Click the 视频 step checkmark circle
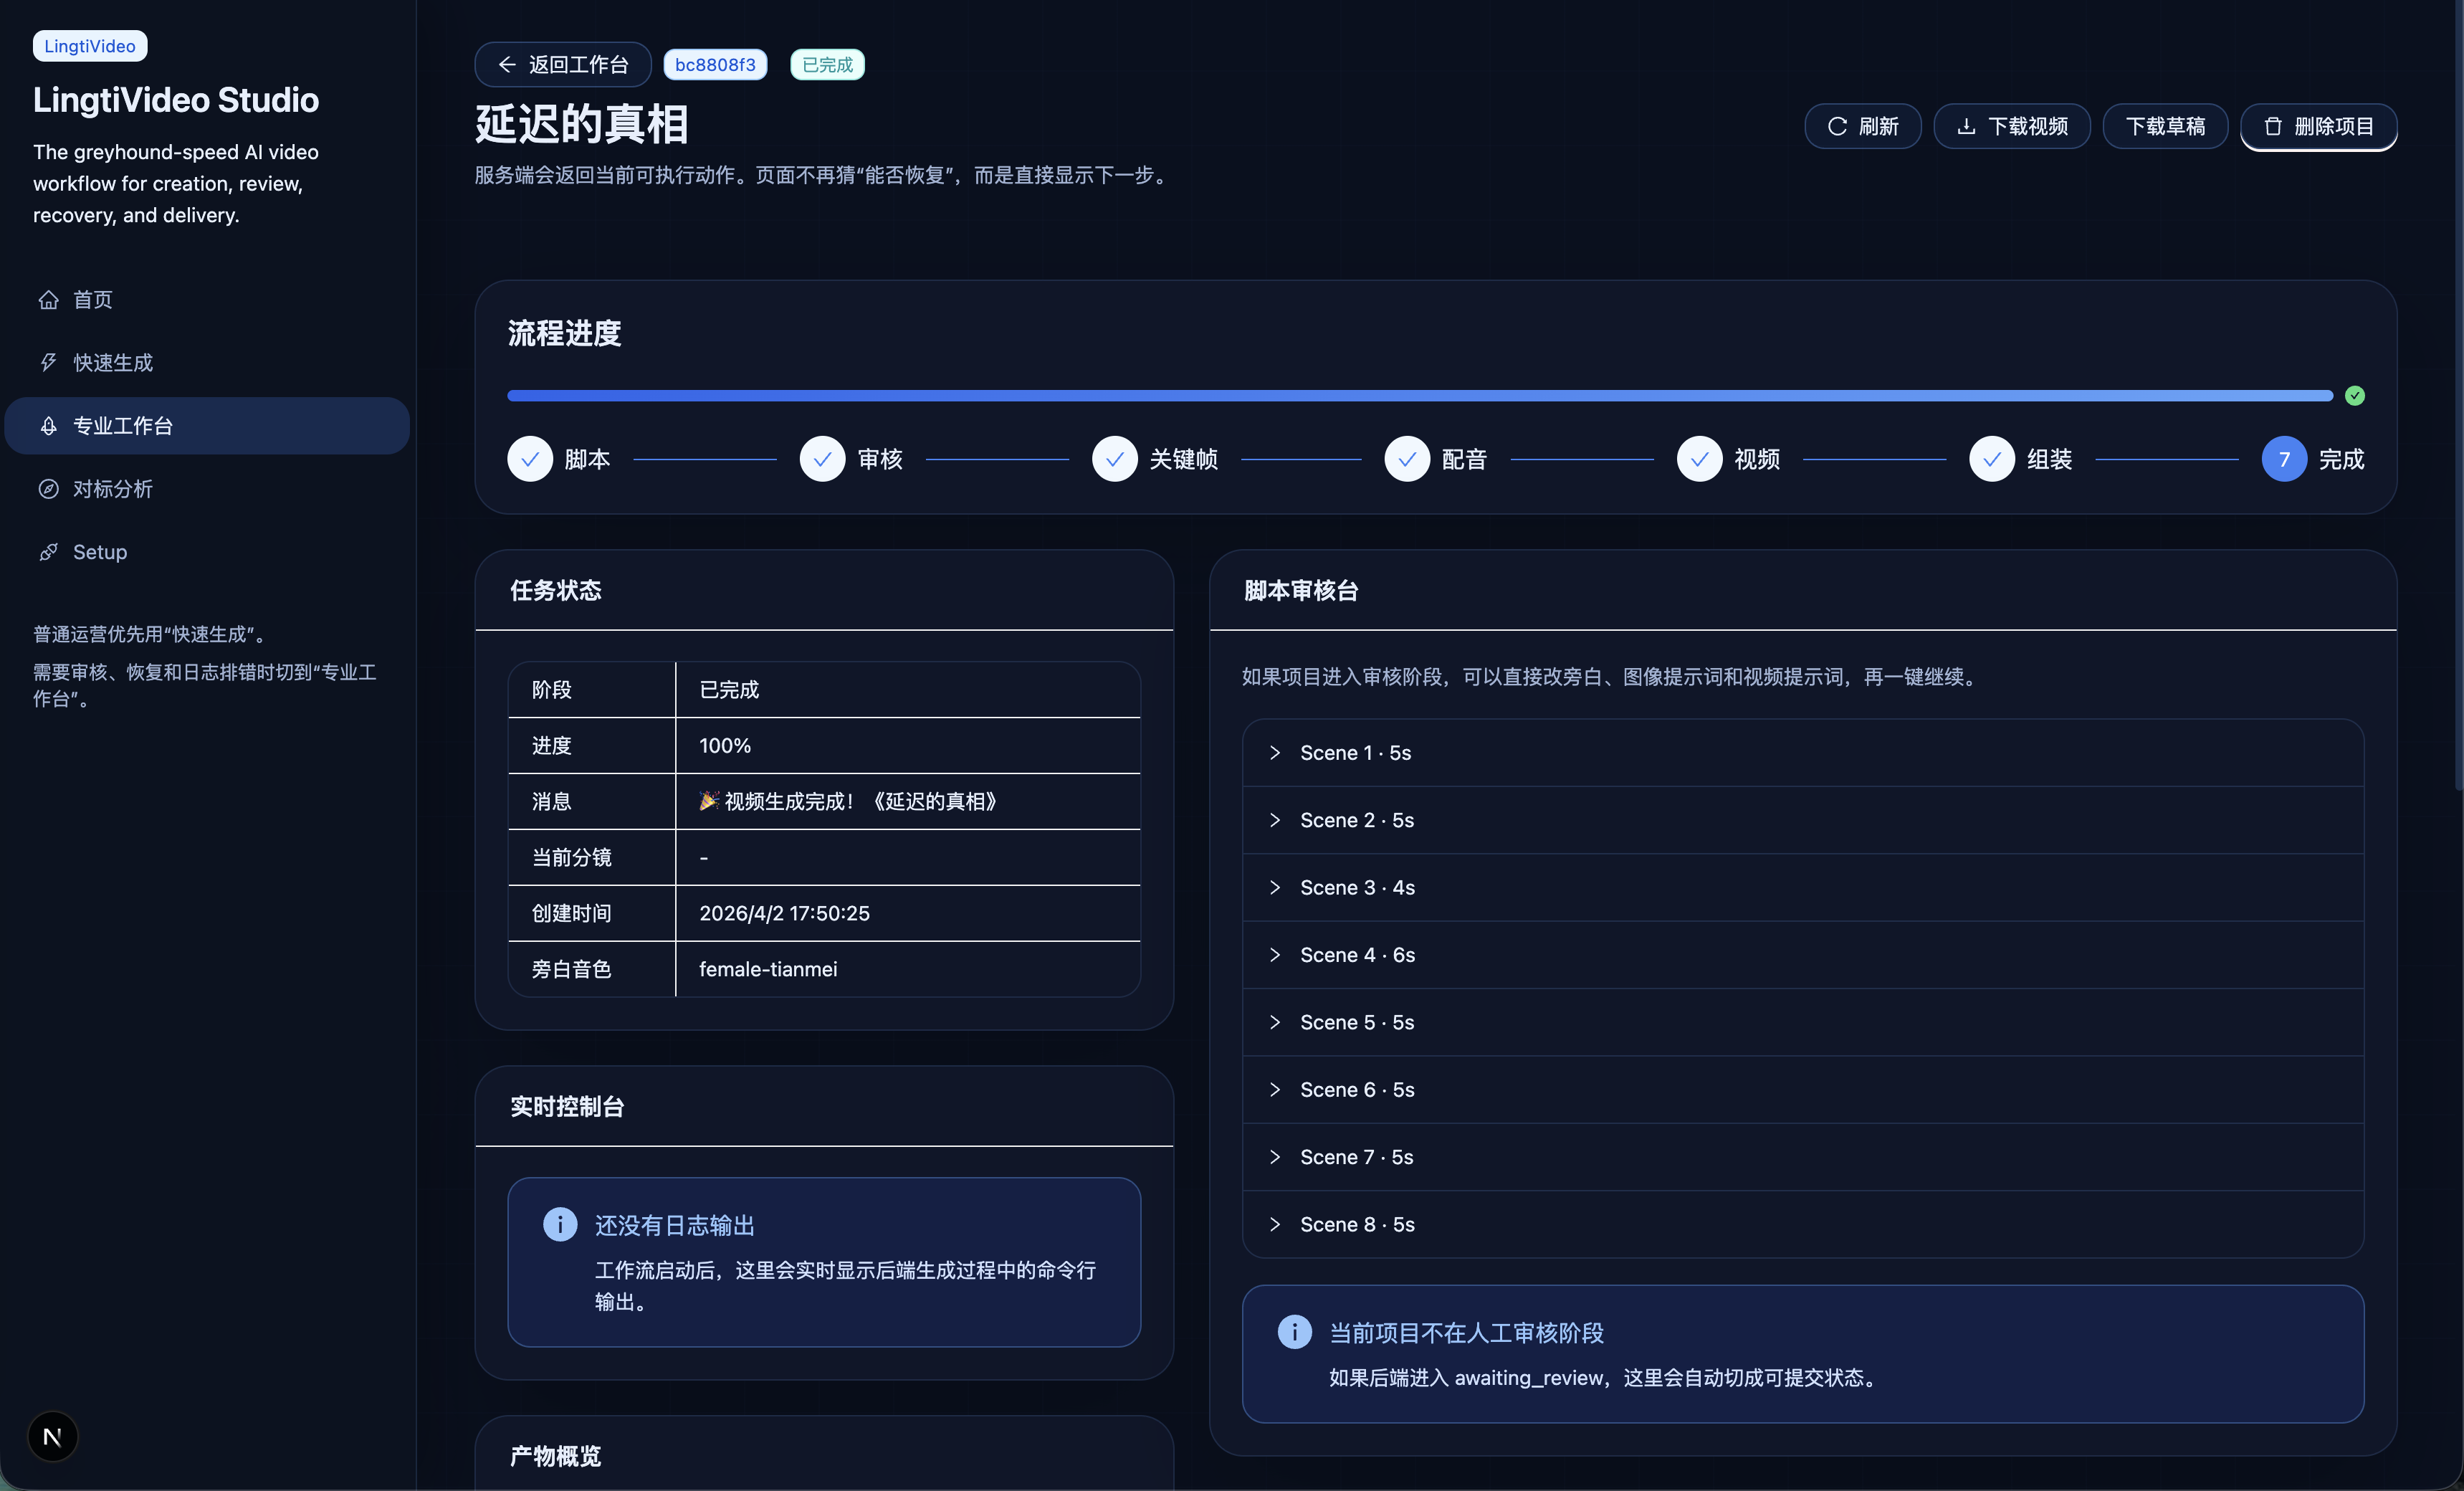The image size is (2464, 1491). pos(1700,459)
